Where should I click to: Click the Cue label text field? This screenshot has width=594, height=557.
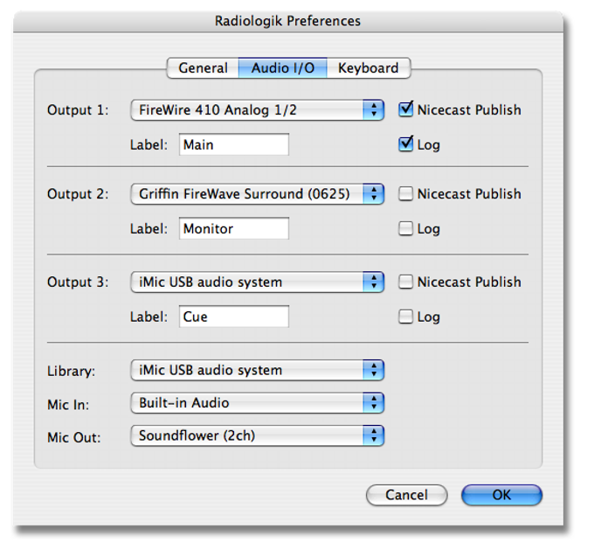click(234, 317)
